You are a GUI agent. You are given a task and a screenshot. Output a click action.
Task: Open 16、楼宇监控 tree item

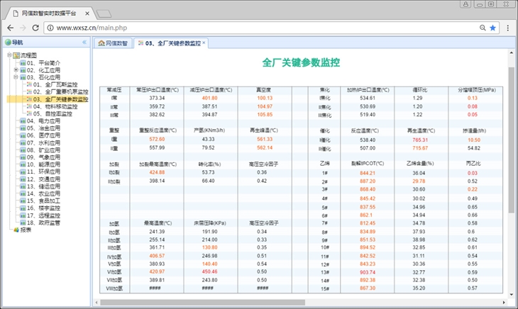(43, 208)
